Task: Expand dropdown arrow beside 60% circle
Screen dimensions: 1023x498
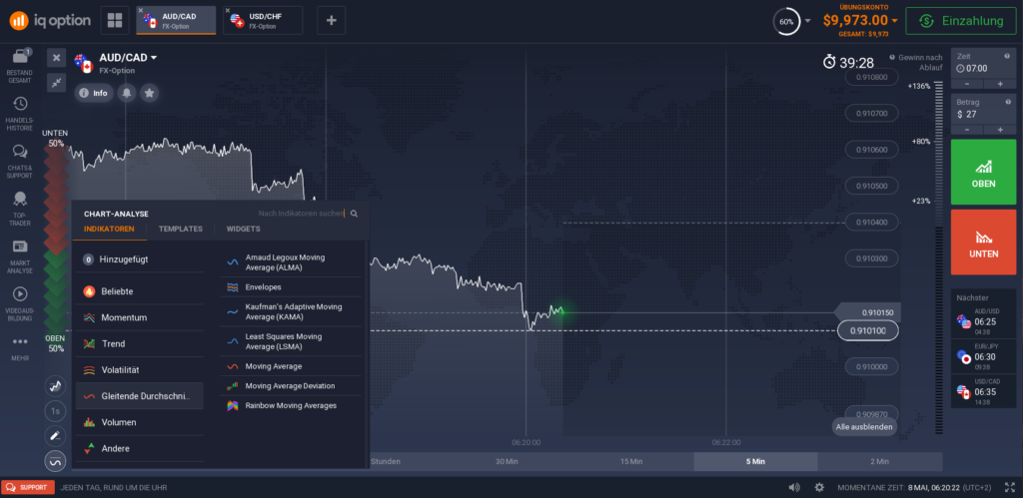Action: coord(807,21)
